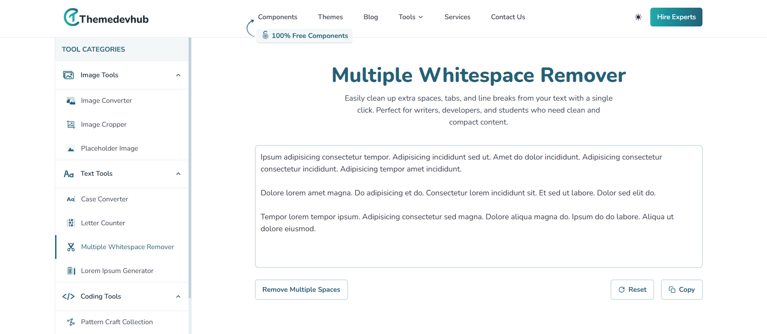Click inside the text input area
The width and height of the screenshot is (767, 334).
[x=478, y=247]
